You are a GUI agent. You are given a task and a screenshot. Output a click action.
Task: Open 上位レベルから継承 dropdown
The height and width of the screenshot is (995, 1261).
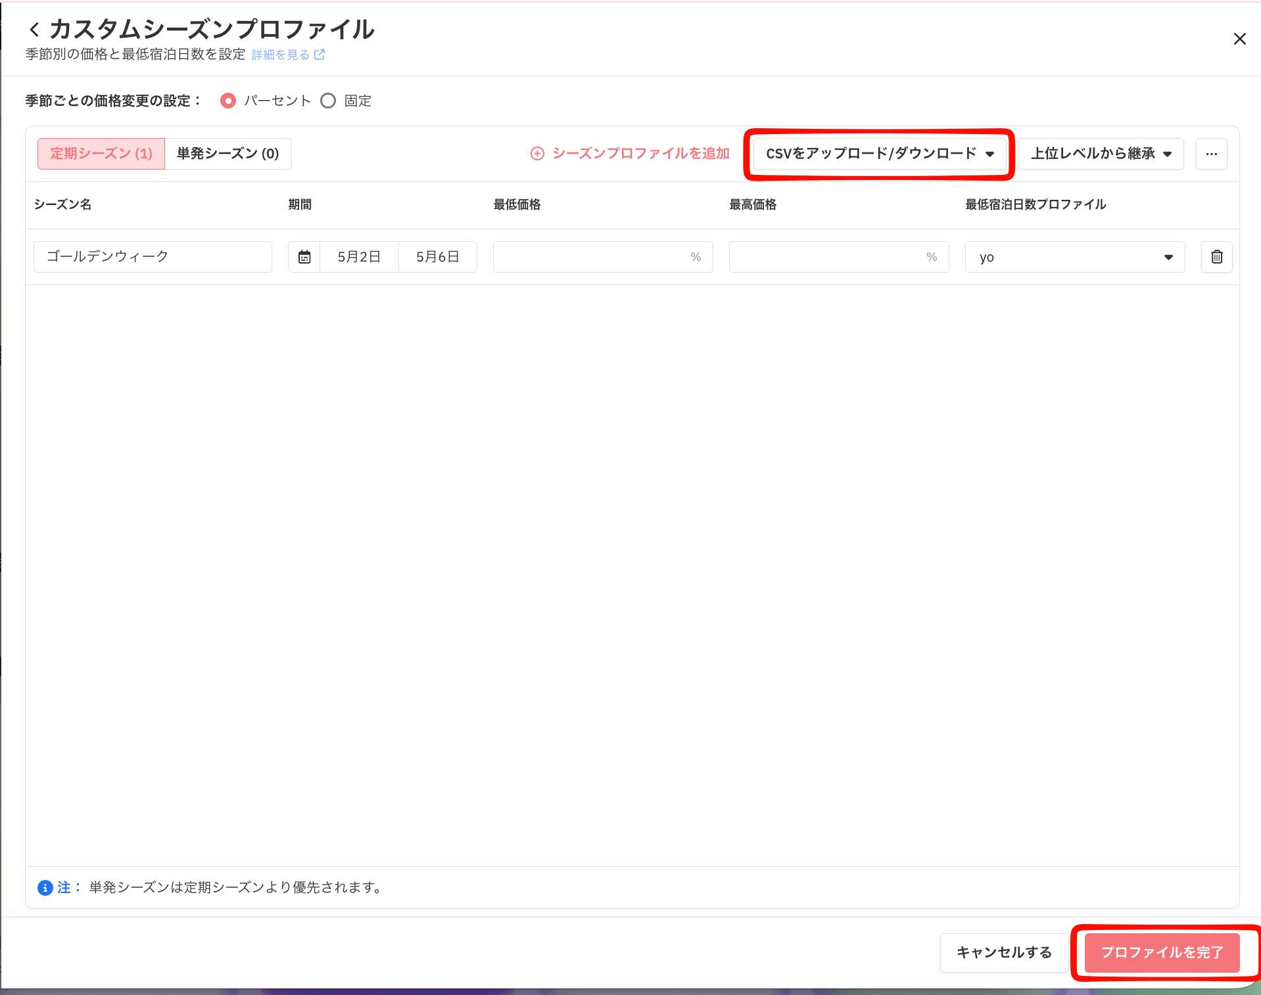tap(1101, 154)
